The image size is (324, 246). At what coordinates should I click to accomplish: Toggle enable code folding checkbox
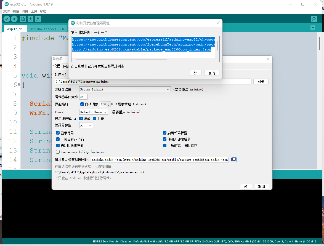[165, 133]
